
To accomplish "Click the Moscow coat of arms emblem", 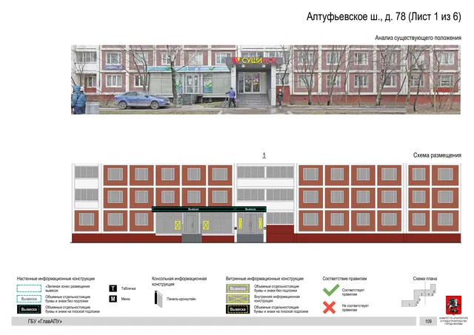I will pyautogui.click(x=453, y=305).
